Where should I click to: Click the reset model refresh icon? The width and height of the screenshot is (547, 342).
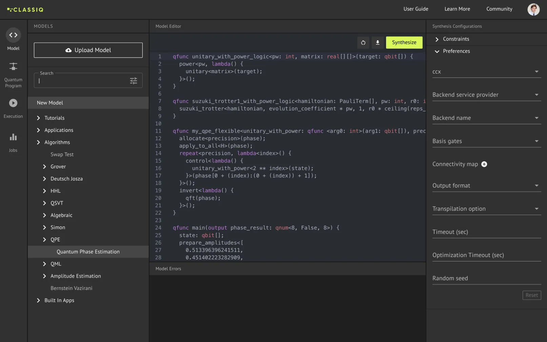(x=363, y=43)
